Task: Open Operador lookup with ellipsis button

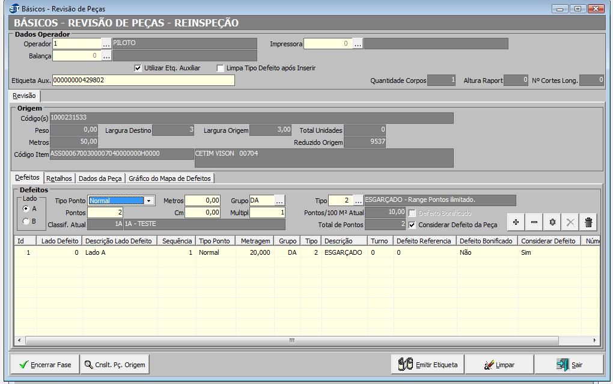Action: (106, 44)
